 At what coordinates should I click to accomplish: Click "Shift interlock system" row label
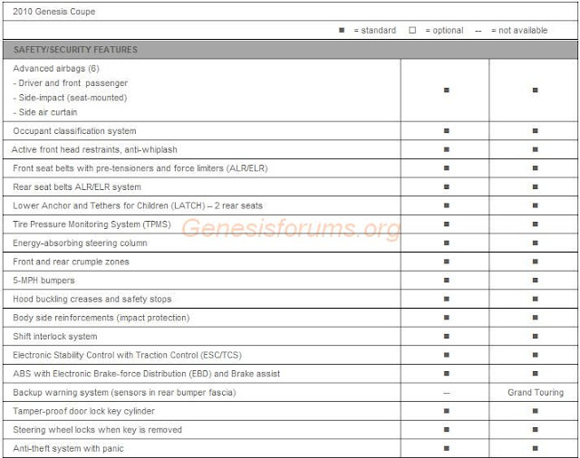pos(55,336)
